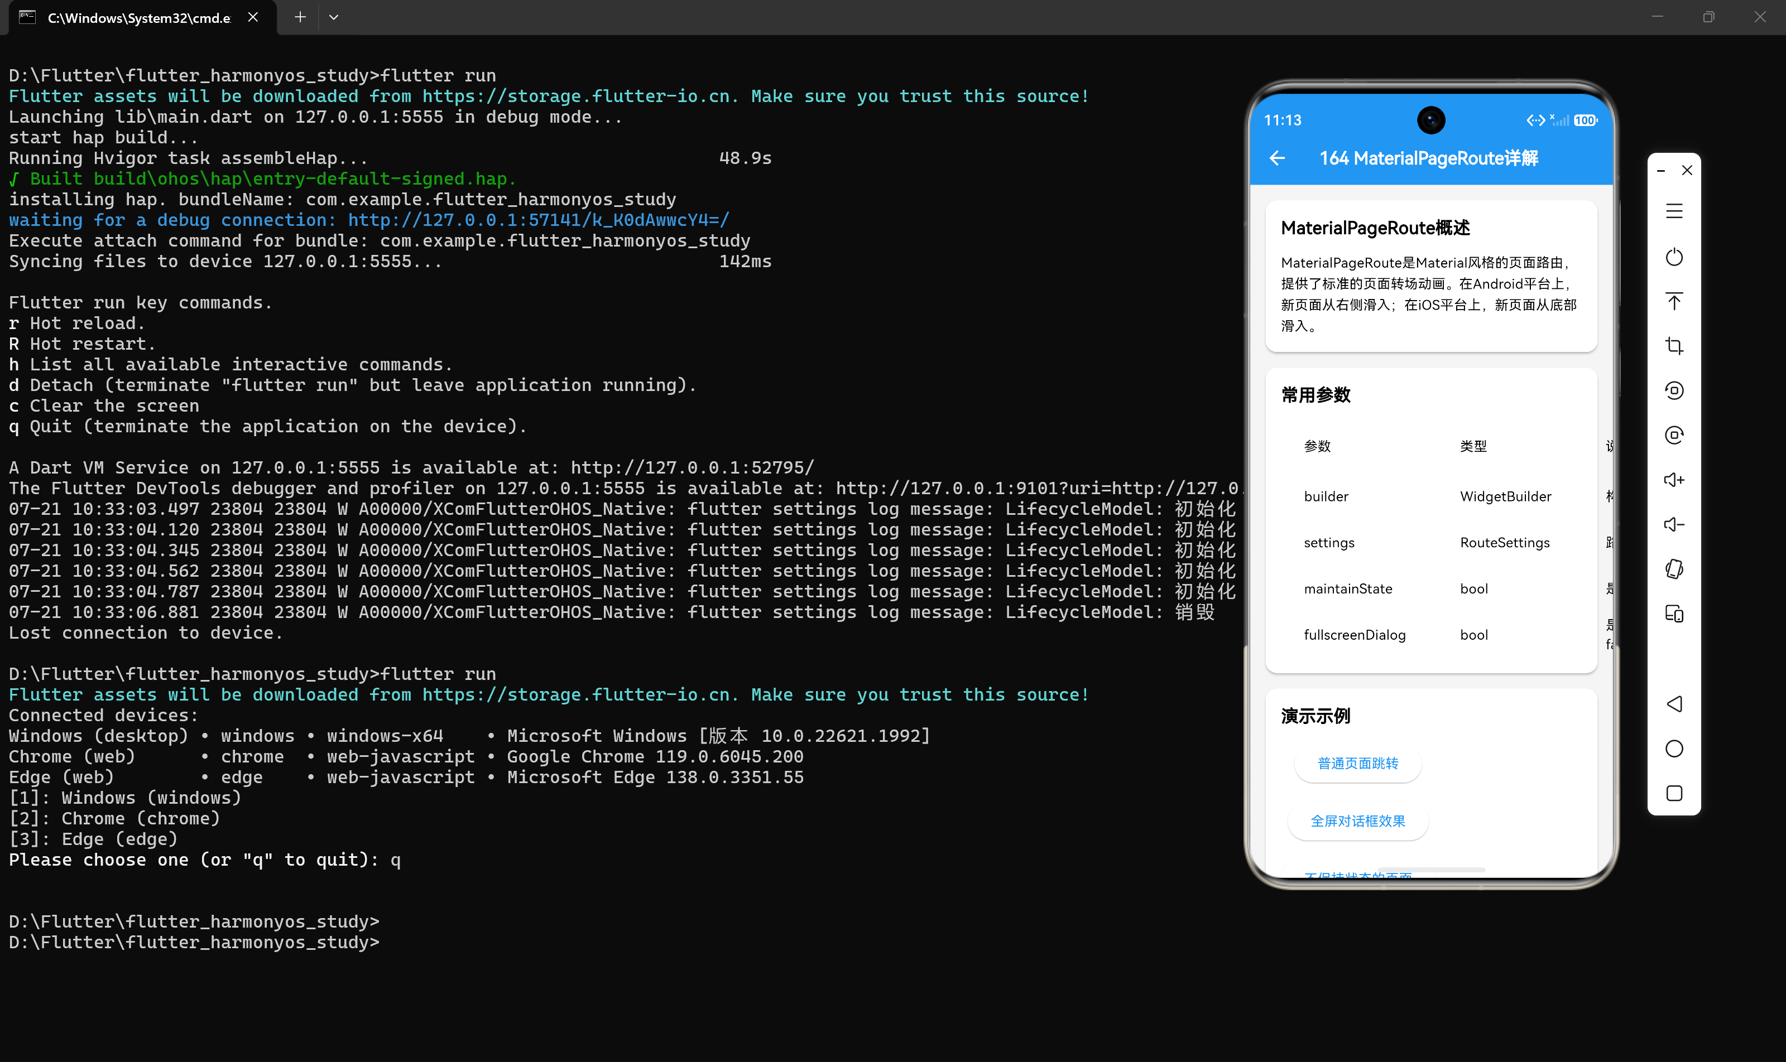The image size is (1786, 1062).
Task: Rotate emulator clockwise
Action: click(x=1674, y=435)
